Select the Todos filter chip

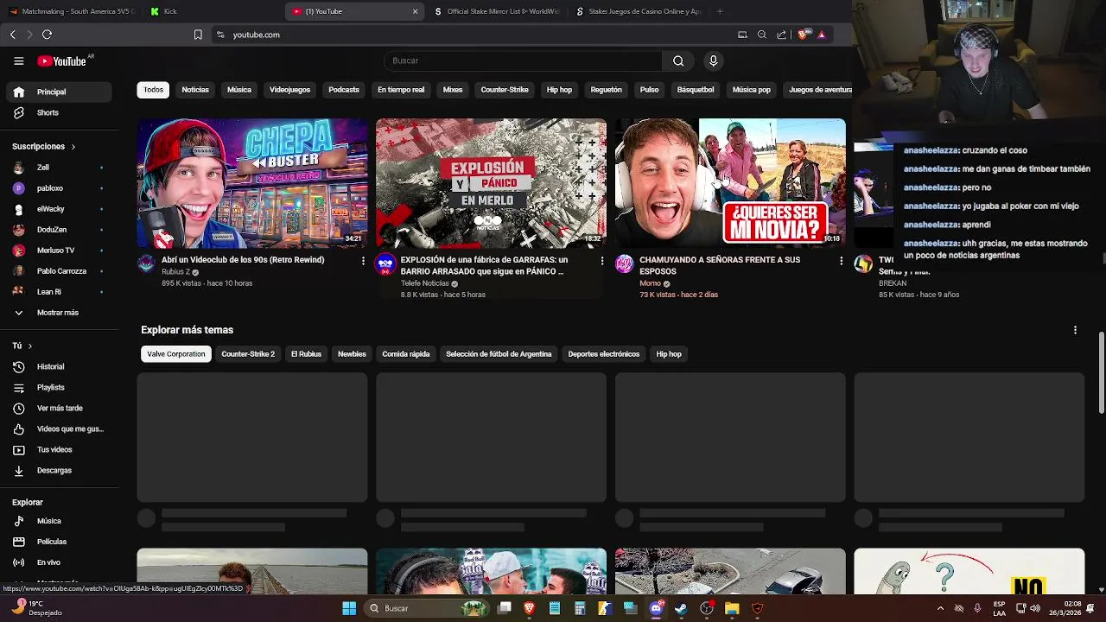pyautogui.click(x=153, y=90)
